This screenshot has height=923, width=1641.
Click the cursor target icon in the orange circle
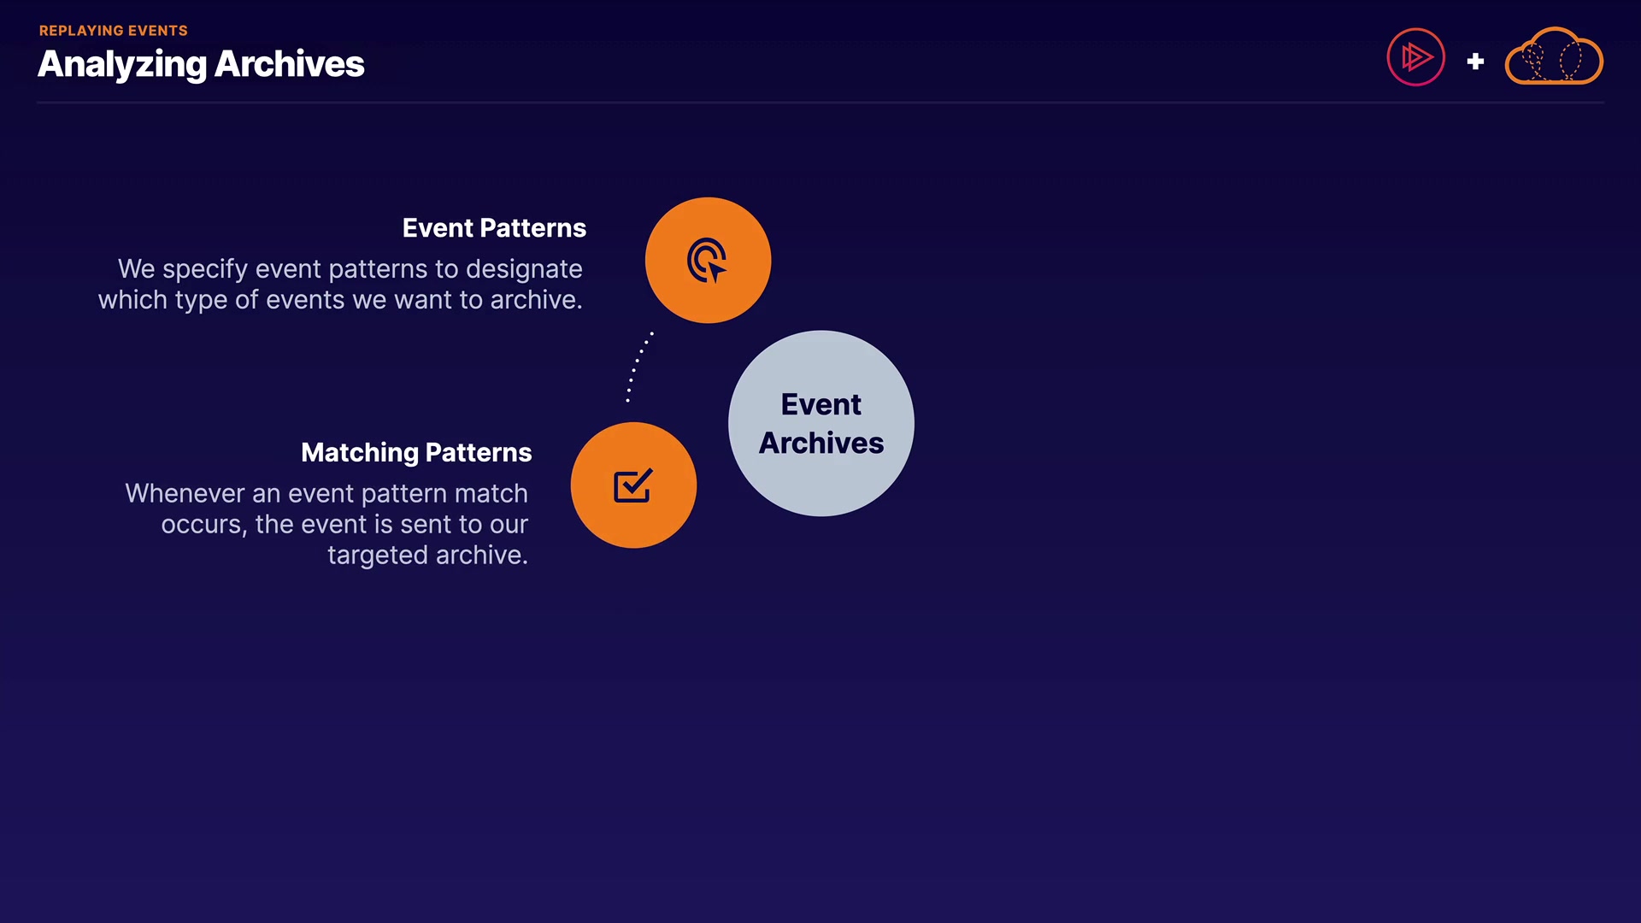point(707,261)
